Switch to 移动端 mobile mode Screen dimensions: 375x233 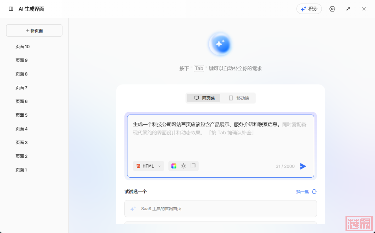pyautogui.click(x=239, y=98)
